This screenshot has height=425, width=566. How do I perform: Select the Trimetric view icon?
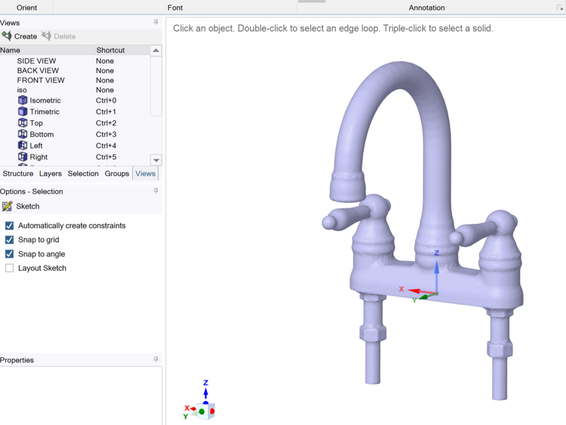click(22, 112)
